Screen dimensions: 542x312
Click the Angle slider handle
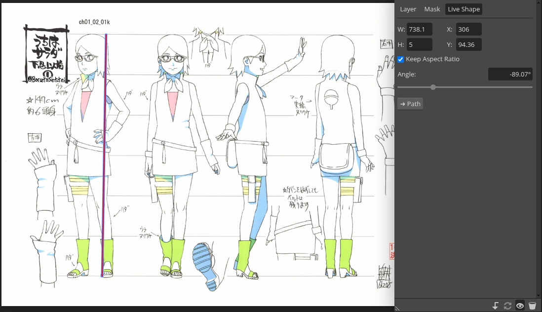433,87
